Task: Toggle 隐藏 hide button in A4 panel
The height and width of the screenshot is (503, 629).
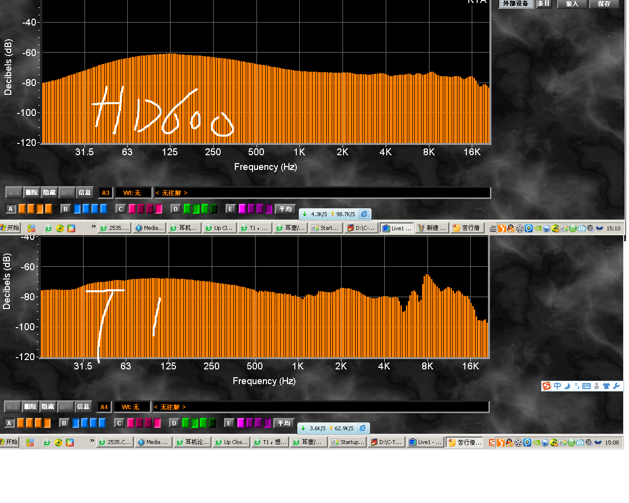Action: coord(48,407)
